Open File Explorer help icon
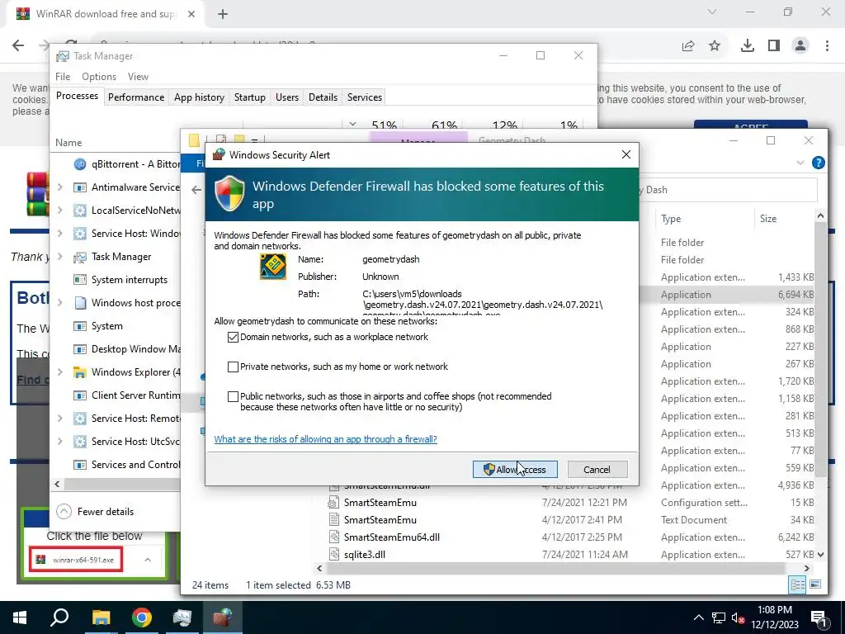845x634 pixels. pos(818,163)
